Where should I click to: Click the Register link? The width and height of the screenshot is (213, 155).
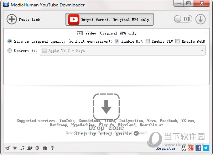click(166, 148)
